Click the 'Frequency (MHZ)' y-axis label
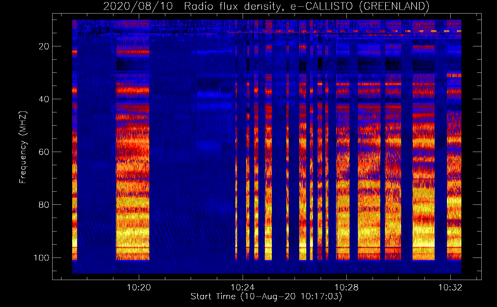Viewport: 497px width, 307px height. (x=23, y=147)
